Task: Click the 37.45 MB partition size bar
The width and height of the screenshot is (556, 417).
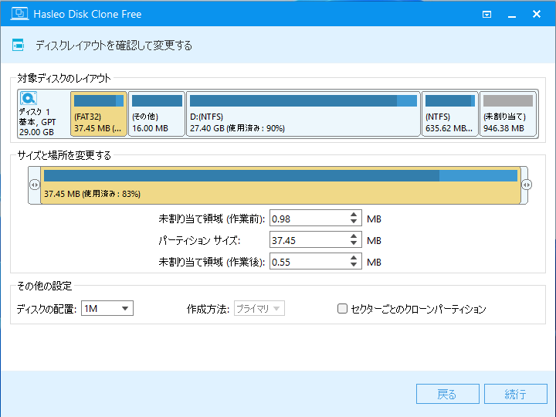Action: pos(280,185)
